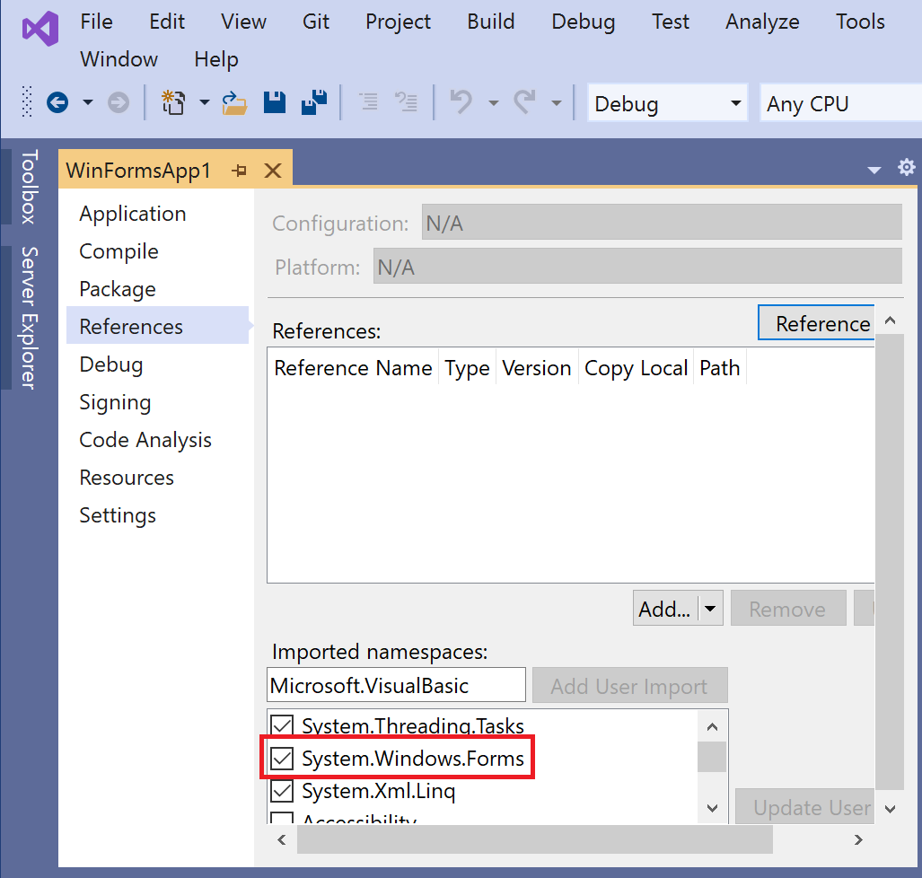The image size is (922, 878).
Task: Open the Redo history dropdown
Action: (x=557, y=103)
